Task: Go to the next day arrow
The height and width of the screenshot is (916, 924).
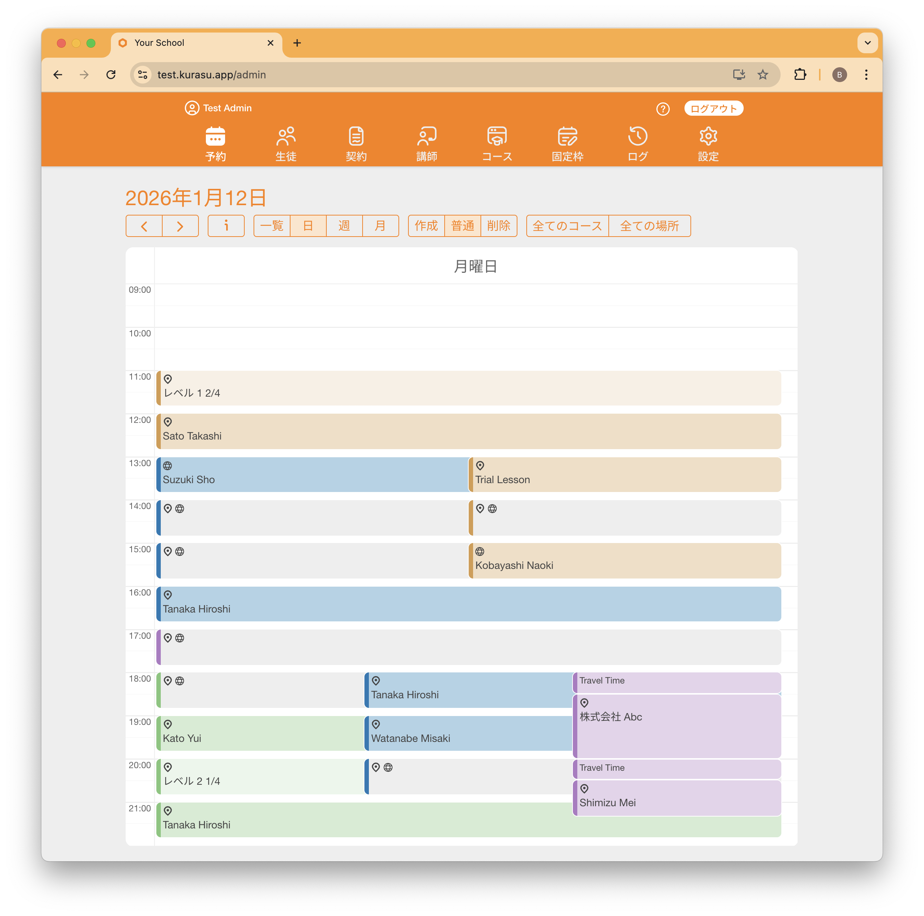Action: pos(180,226)
